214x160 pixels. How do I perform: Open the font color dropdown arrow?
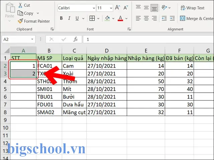[x=126, y=18]
